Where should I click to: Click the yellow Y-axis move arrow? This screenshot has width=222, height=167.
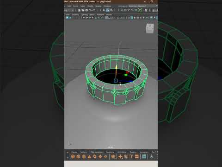(116, 67)
